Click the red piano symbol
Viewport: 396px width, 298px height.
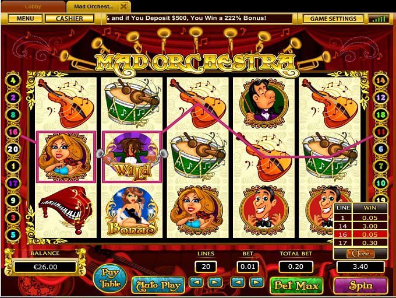(x=66, y=210)
